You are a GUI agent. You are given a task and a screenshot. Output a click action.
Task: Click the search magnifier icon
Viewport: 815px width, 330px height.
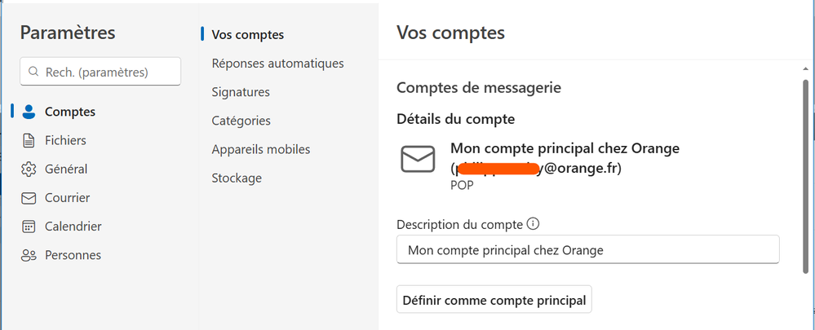tap(34, 72)
